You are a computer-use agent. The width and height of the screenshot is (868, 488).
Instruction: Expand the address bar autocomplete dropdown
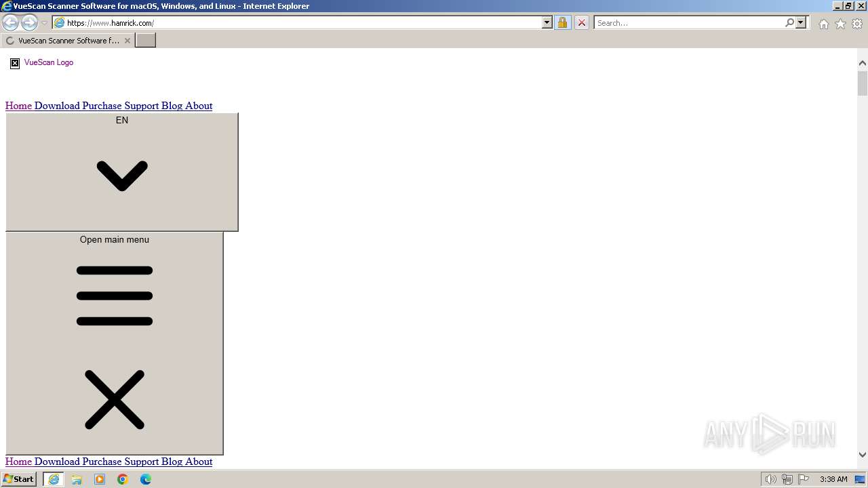[547, 22]
